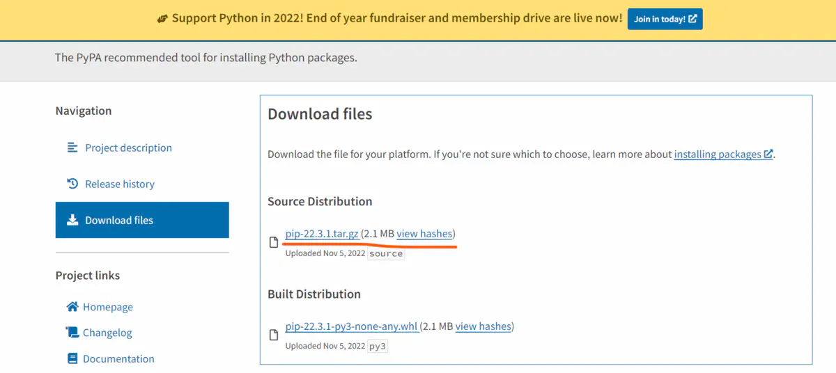Click the house icon beside Homepage
The height and width of the screenshot is (373, 836).
coord(72,307)
